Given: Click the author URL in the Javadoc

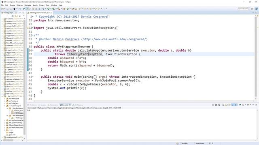Looking at the screenshot, I should click(x=114, y=39).
